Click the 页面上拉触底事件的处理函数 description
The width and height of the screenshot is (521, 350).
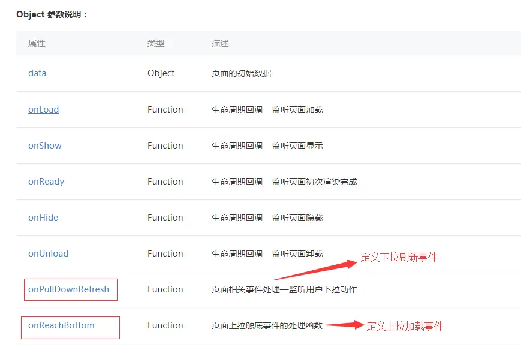(x=267, y=325)
